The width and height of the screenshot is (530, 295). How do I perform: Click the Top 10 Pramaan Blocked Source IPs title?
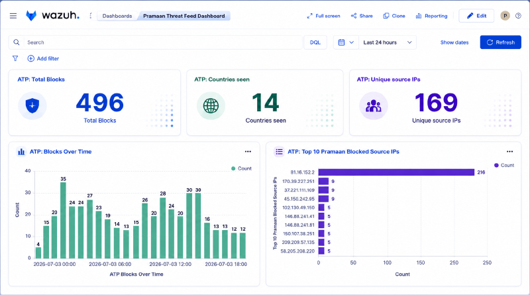(x=343, y=152)
